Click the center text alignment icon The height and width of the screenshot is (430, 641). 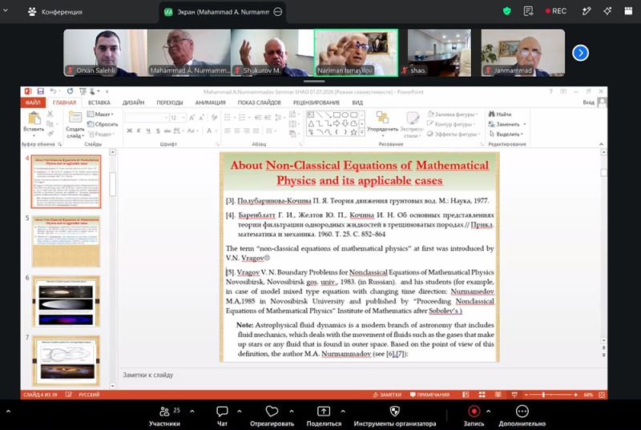[237, 131]
